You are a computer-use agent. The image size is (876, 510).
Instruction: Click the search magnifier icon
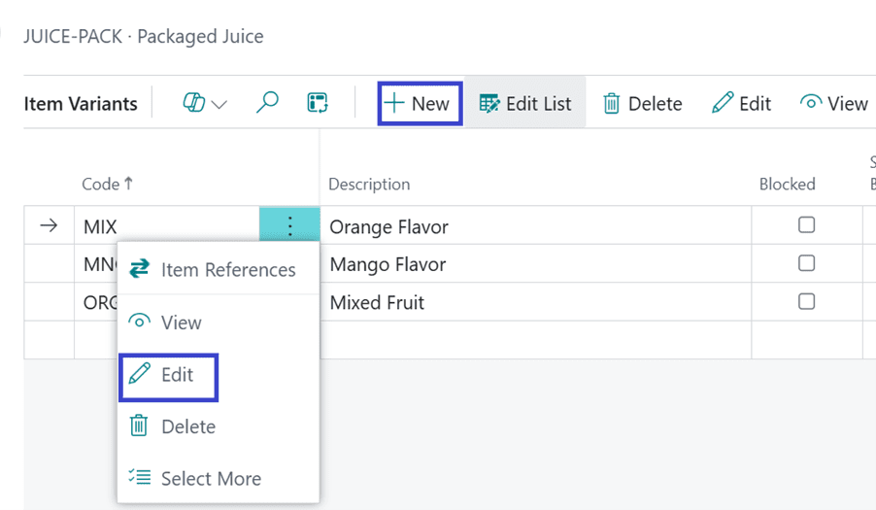(267, 103)
